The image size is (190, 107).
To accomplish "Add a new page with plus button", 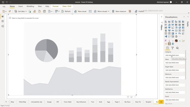I will (x=161, y=102).
